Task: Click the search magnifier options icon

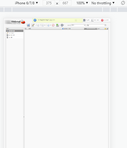Action: coord(88,25)
